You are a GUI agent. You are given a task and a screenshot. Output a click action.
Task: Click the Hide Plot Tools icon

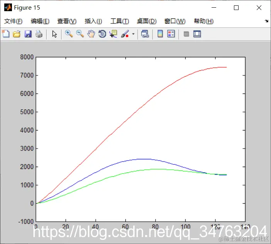[x=186, y=34]
